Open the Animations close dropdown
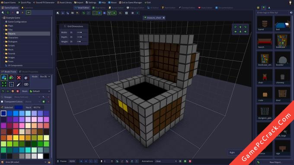The image size is (294, 165). coord(166,161)
